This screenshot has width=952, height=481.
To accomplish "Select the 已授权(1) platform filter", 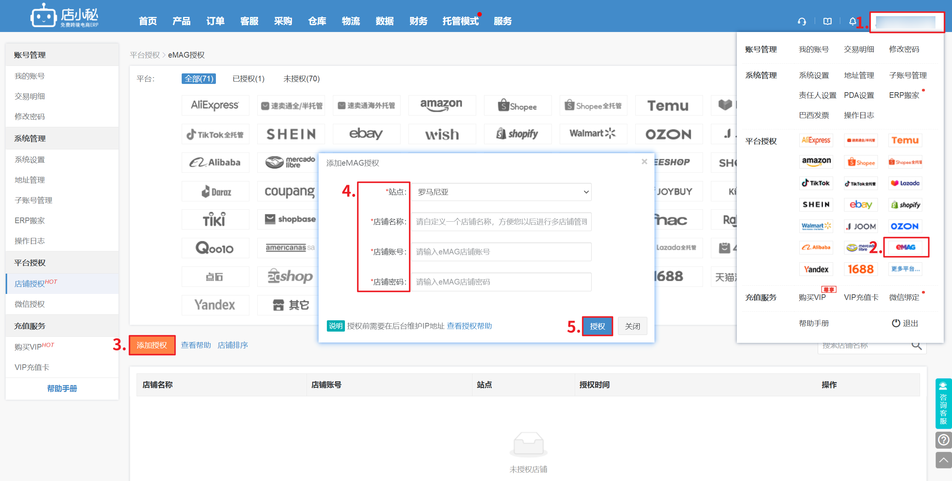I will coord(248,79).
